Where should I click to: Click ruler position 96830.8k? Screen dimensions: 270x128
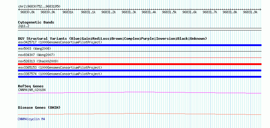28,12
